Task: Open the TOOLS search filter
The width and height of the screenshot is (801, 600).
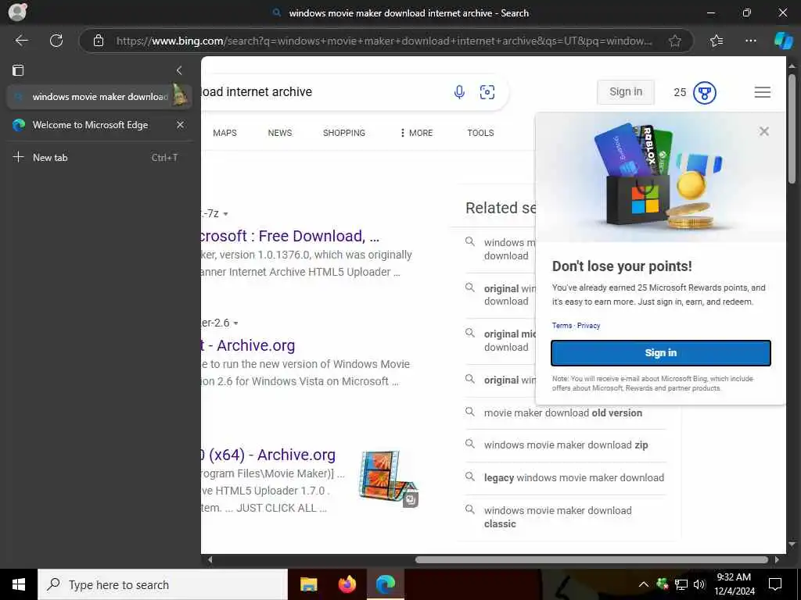Action: 480,133
